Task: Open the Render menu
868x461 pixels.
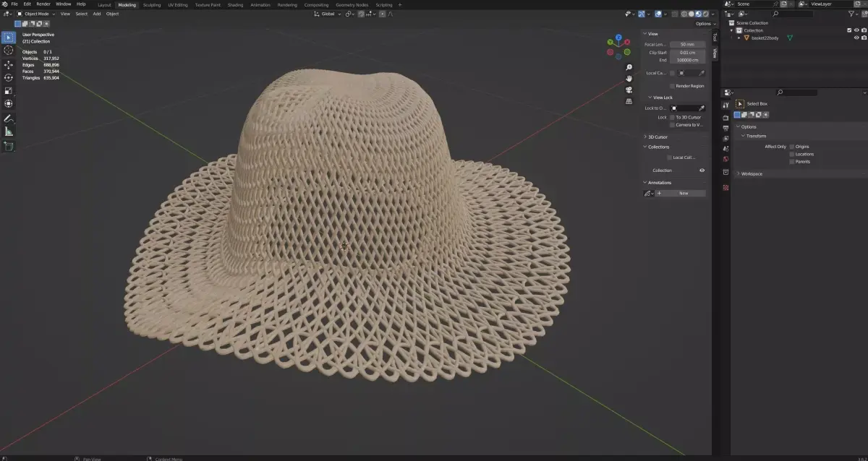Action: [x=43, y=4]
